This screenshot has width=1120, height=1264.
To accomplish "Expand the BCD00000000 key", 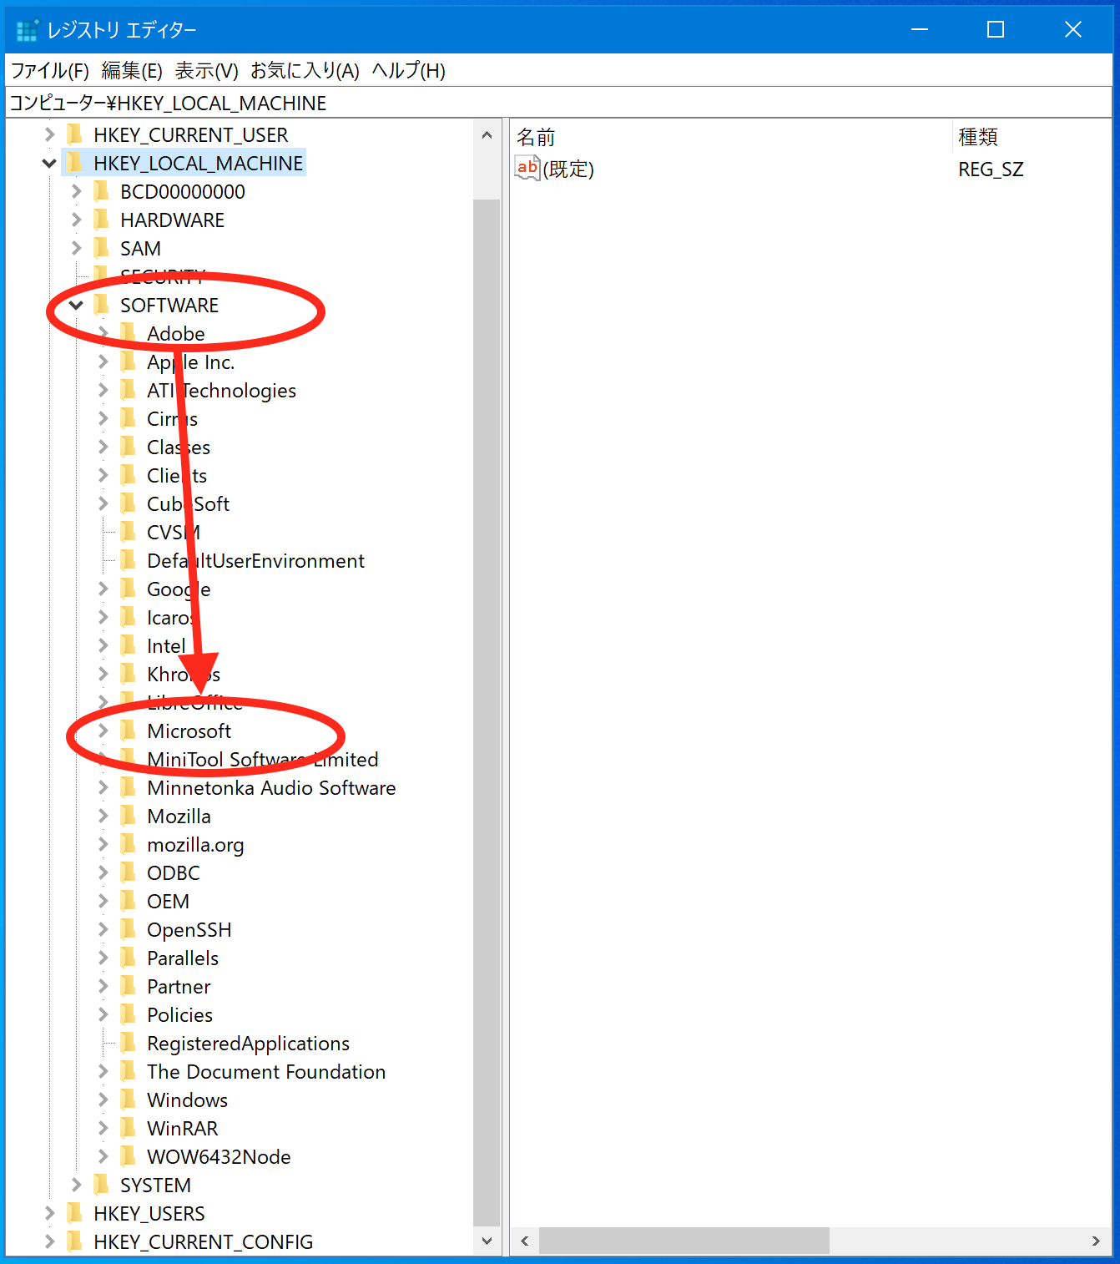I will pyautogui.click(x=76, y=191).
